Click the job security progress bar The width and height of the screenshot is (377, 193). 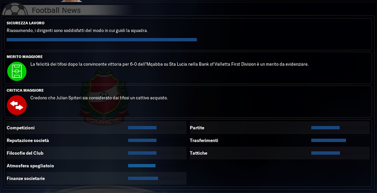(102, 40)
